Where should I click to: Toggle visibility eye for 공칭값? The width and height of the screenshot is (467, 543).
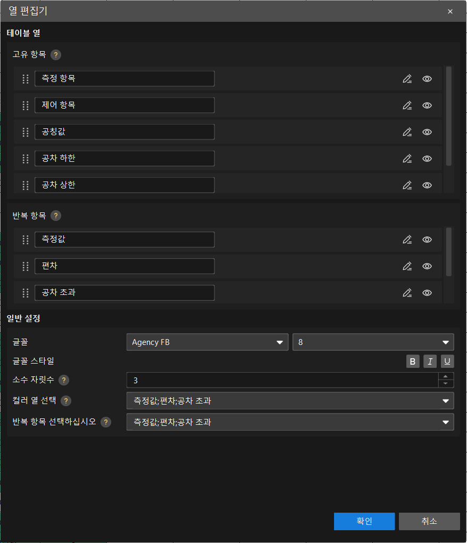pos(427,132)
